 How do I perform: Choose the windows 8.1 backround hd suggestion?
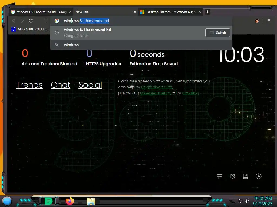pyautogui.click(x=141, y=33)
